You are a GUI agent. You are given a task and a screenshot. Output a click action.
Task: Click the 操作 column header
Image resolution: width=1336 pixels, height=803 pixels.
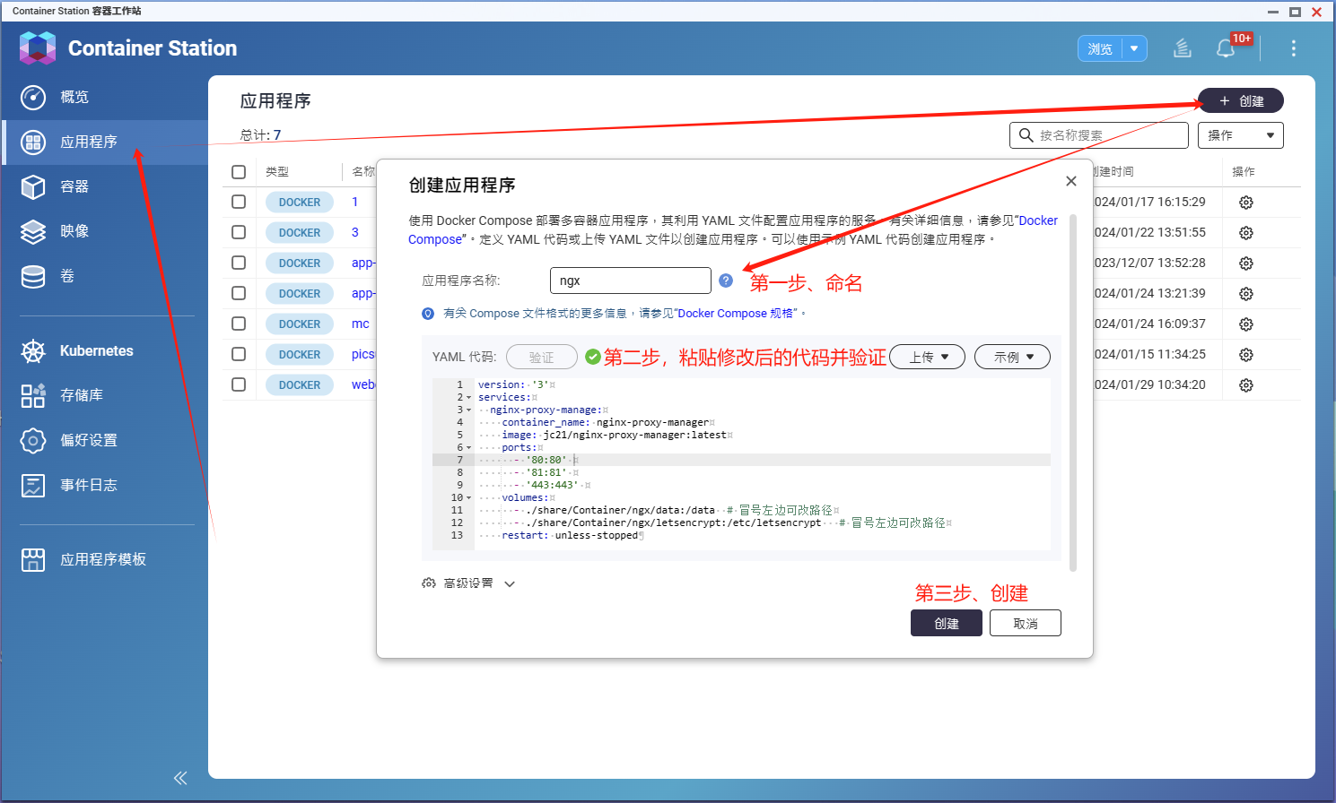(1244, 172)
